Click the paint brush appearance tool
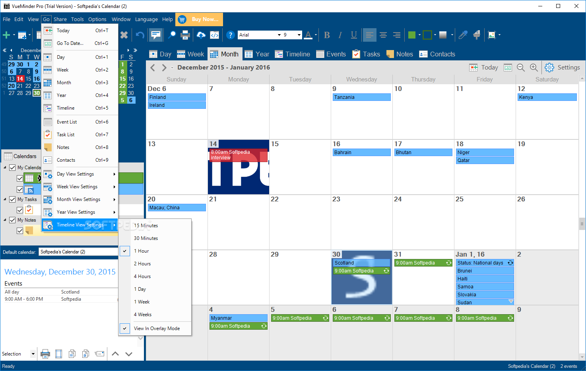586x371 pixels. [x=477, y=35]
